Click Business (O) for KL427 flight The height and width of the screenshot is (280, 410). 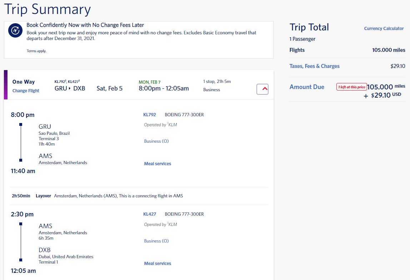(x=156, y=241)
